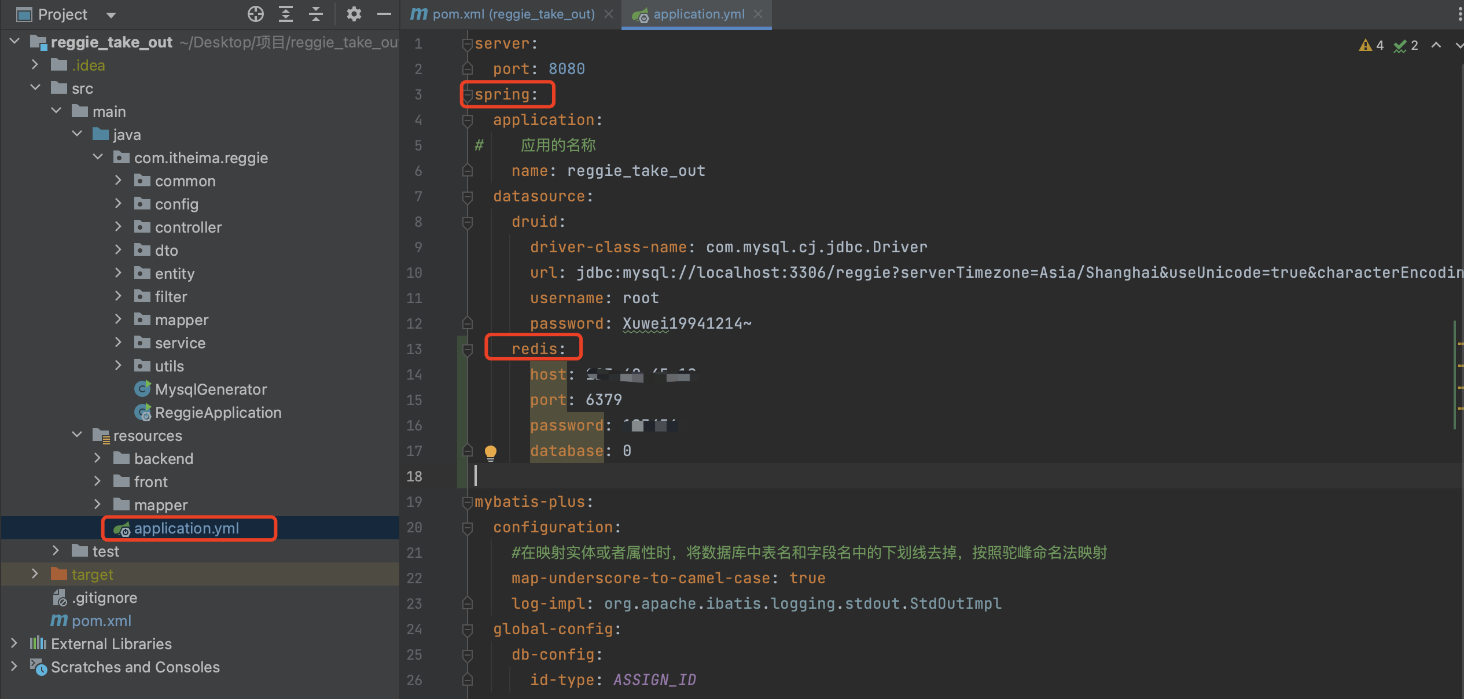
Task: Select pom.xml file in project tree
Action: pos(101,621)
